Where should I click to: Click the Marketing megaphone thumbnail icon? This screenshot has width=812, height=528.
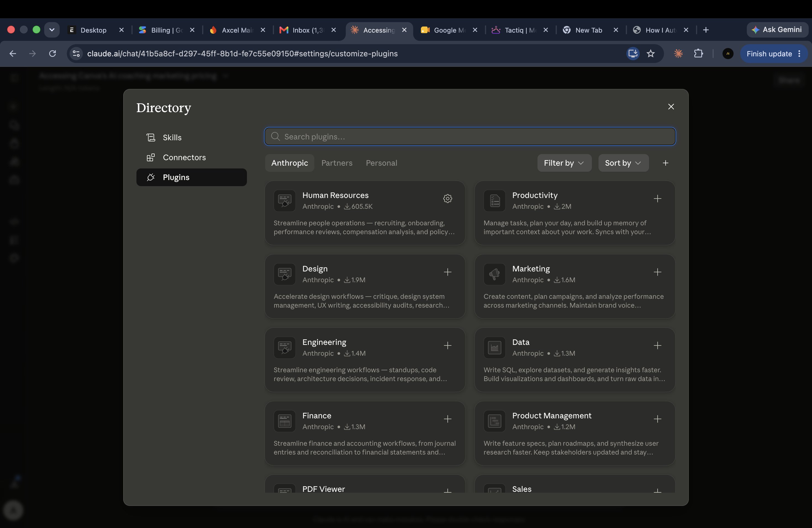[x=494, y=274]
